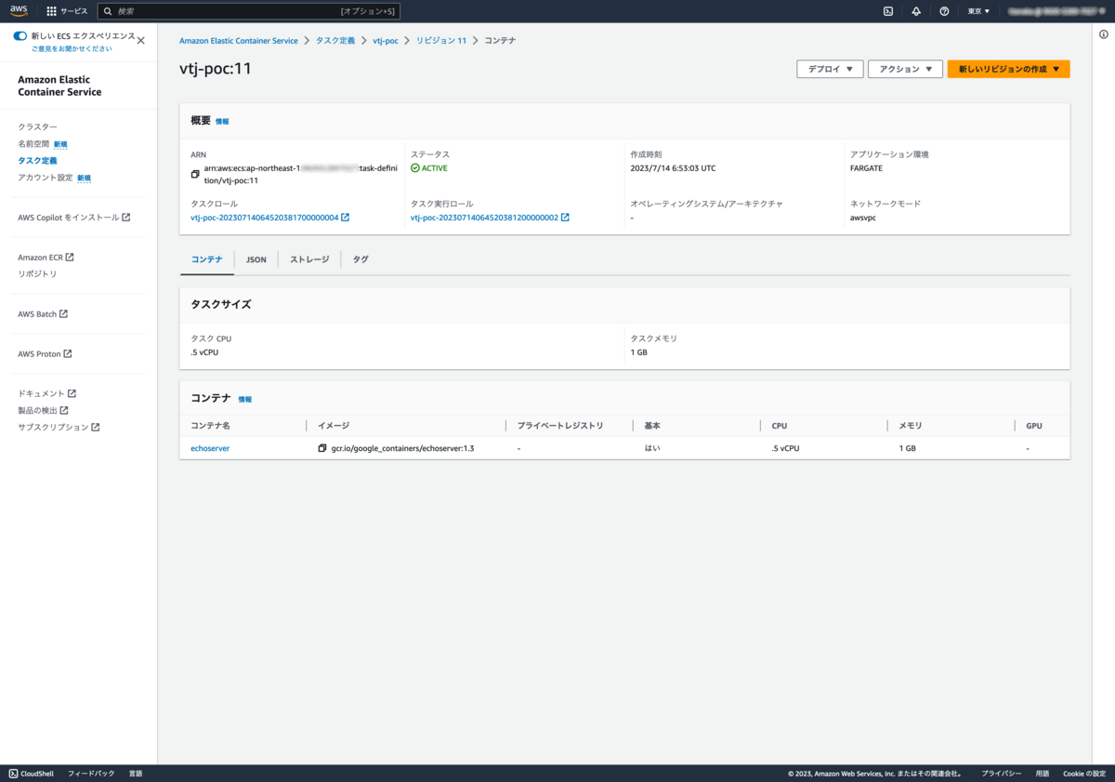Open AWS Batch link
The height and width of the screenshot is (782, 1115).
[43, 314]
